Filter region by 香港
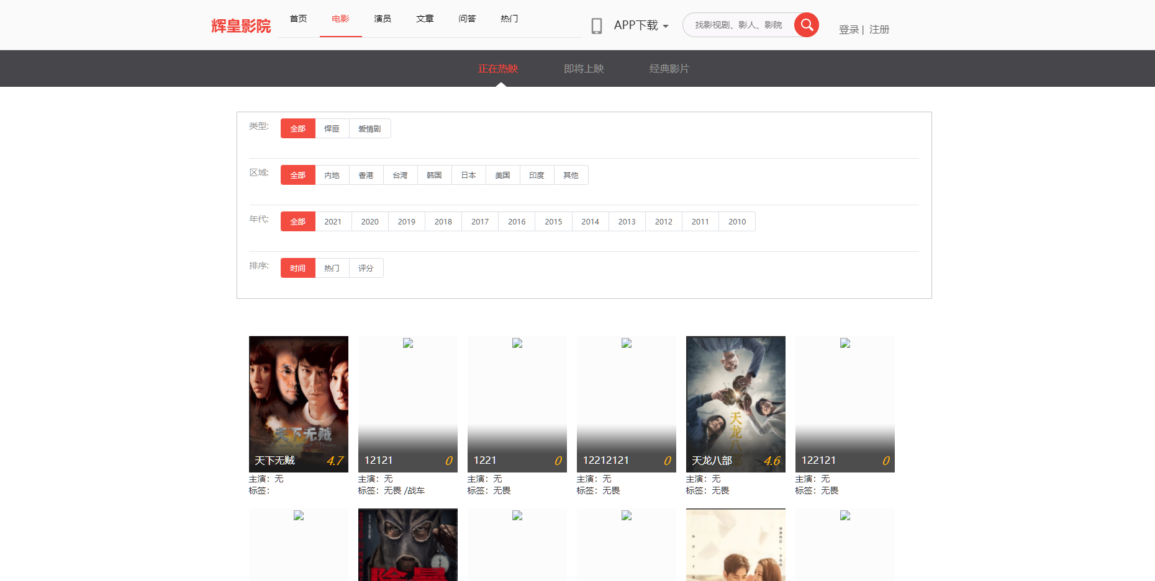 point(366,175)
